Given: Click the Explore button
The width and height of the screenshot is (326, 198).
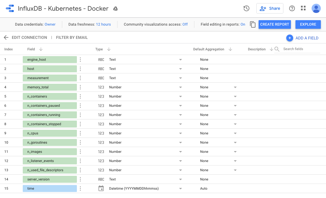Looking at the screenshot, I should (308, 24).
